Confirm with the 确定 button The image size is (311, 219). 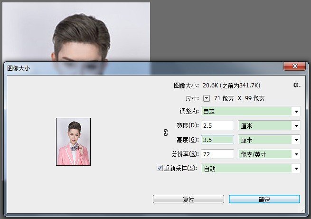(x=264, y=200)
